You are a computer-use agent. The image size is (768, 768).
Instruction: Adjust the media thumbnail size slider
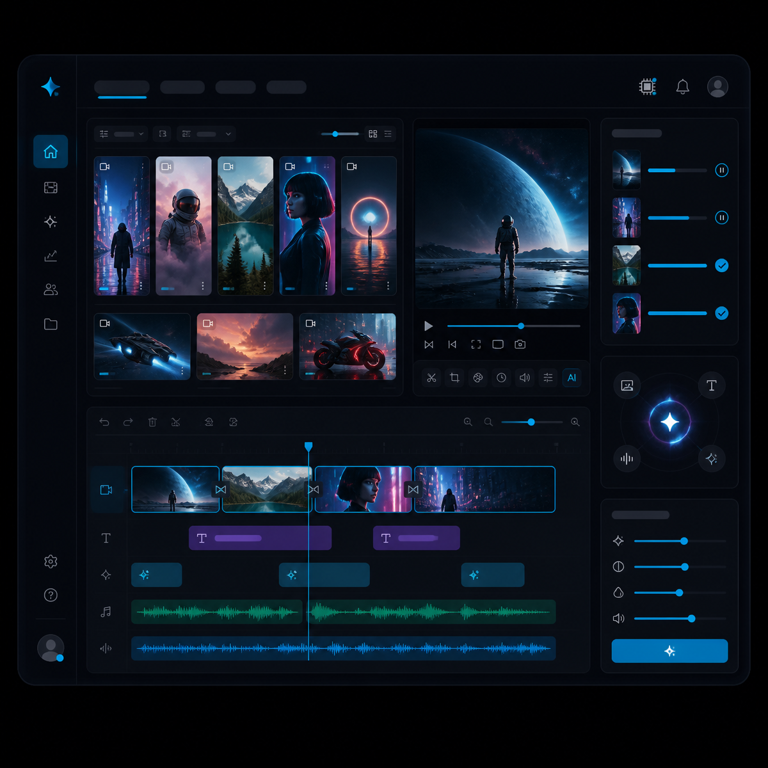pyautogui.click(x=340, y=134)
